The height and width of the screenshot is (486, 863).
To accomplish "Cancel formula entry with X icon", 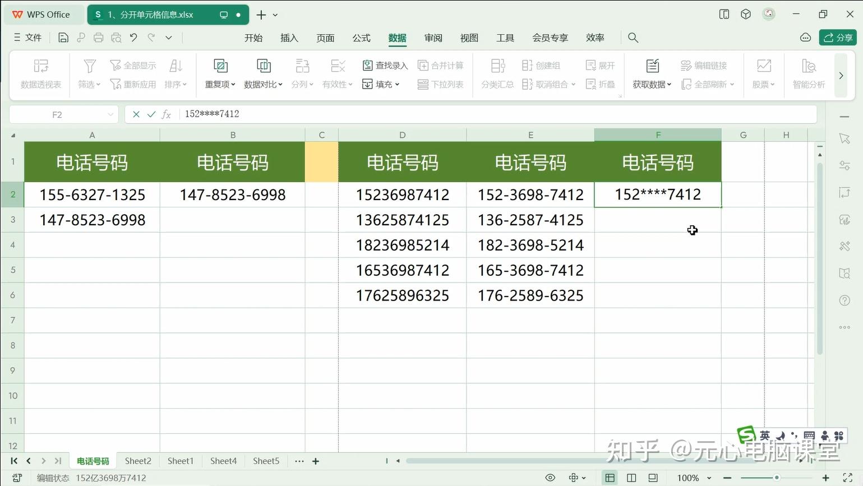I will click(136, 114).
